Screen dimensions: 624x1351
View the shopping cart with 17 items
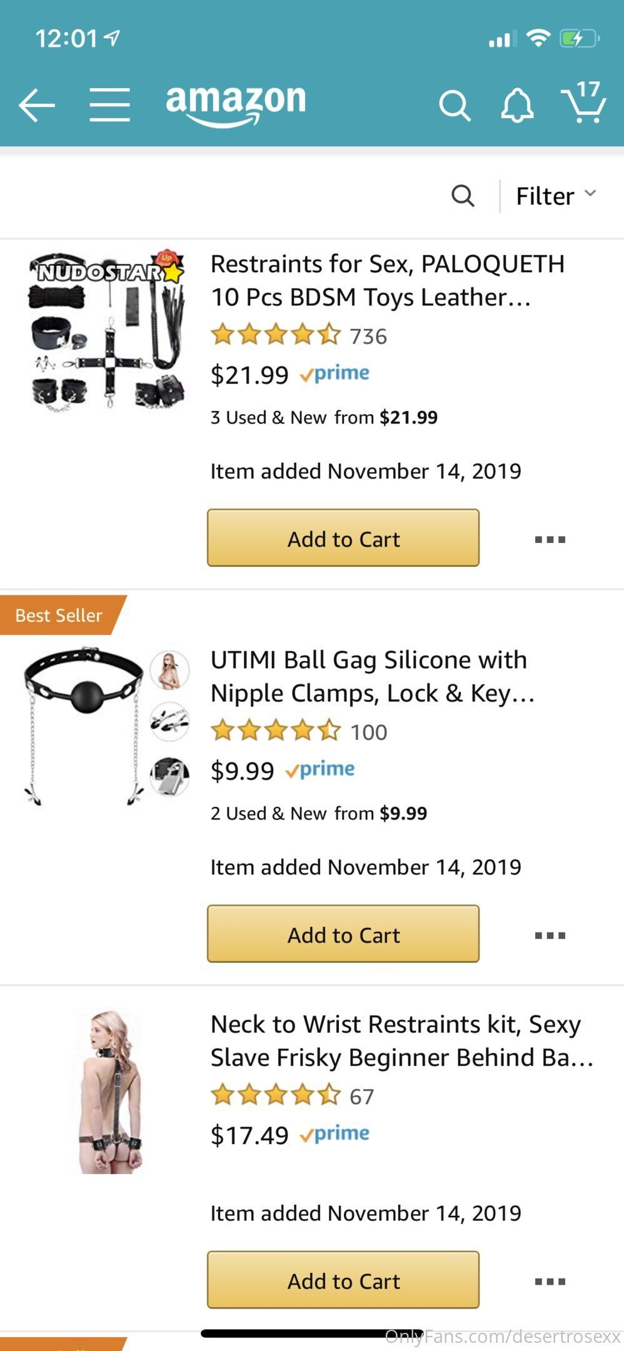point(583,103)
